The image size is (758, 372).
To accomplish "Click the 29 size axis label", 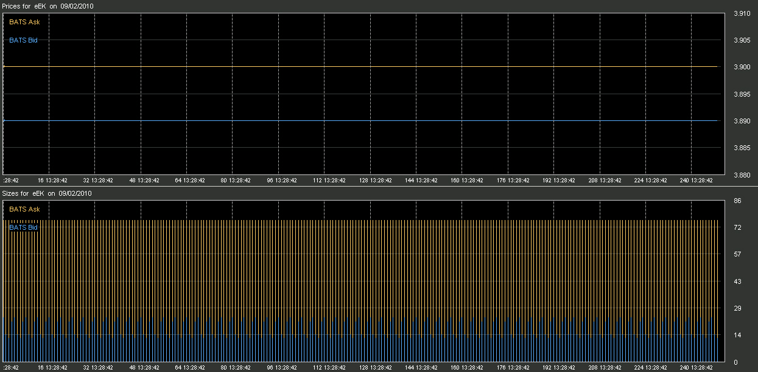I will click(737, 308).
